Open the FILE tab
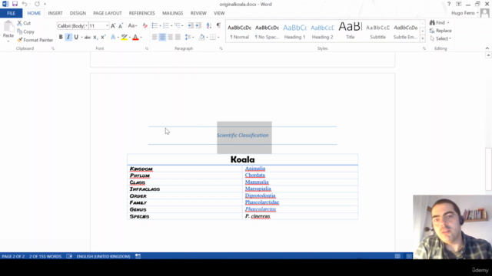This screenshot has height=276, width=492. click(x=11, y=13)
